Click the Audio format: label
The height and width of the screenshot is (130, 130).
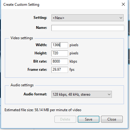(x=35, y=94)
